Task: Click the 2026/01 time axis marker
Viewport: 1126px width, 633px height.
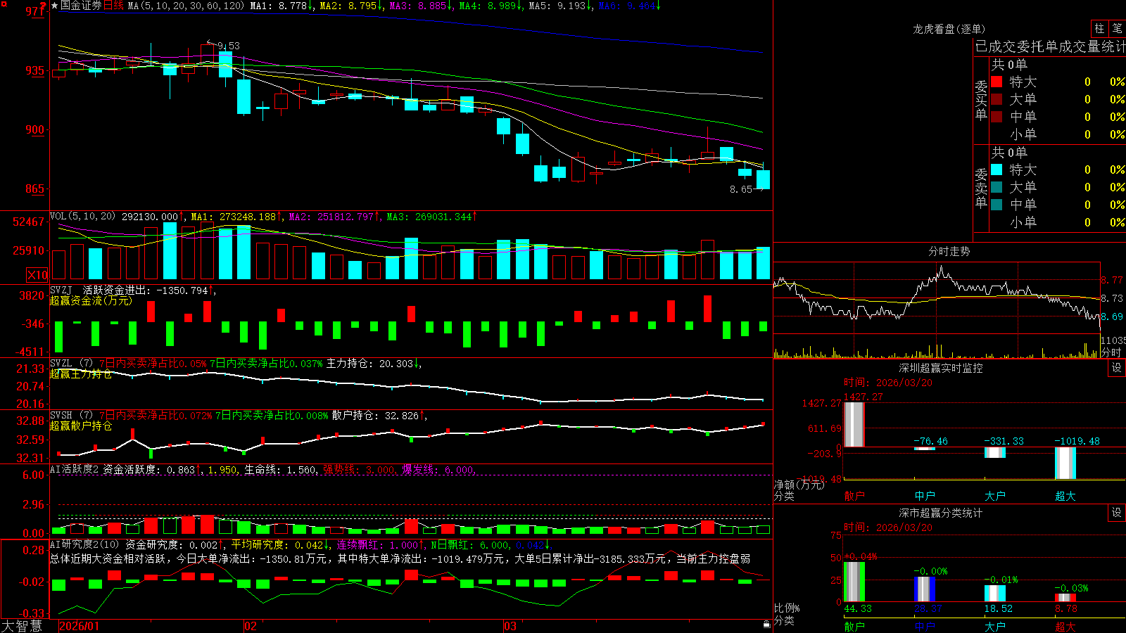Action: coord(80,626)
